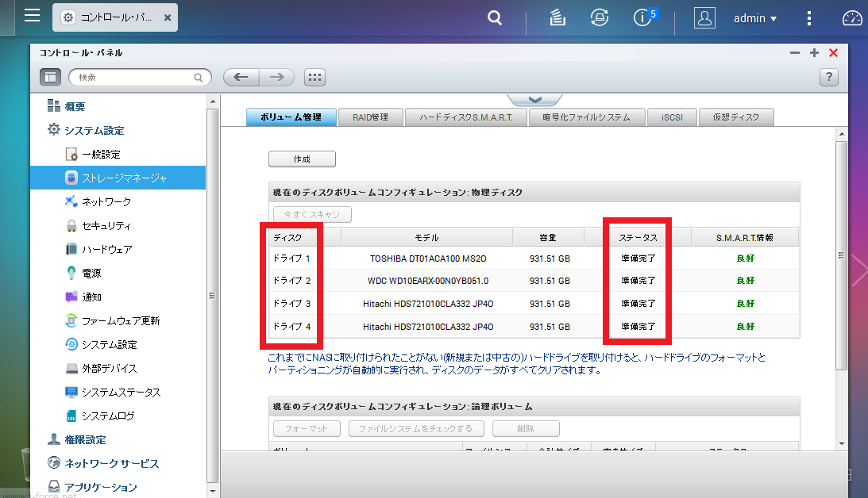Click 良好 S.M.A.R.T. status for ドライブ 4
Image resolution: width=868 pixels, height=498 pixels.
click(745, 327)
